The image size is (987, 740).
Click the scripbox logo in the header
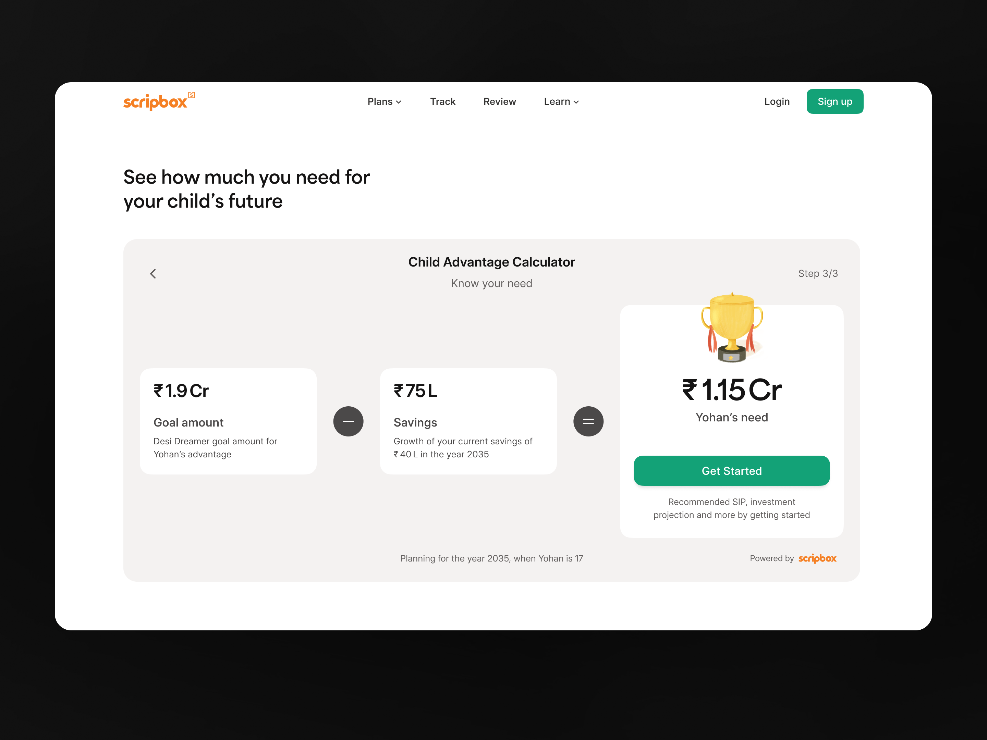pyautogui.click(x=157, y=101)
